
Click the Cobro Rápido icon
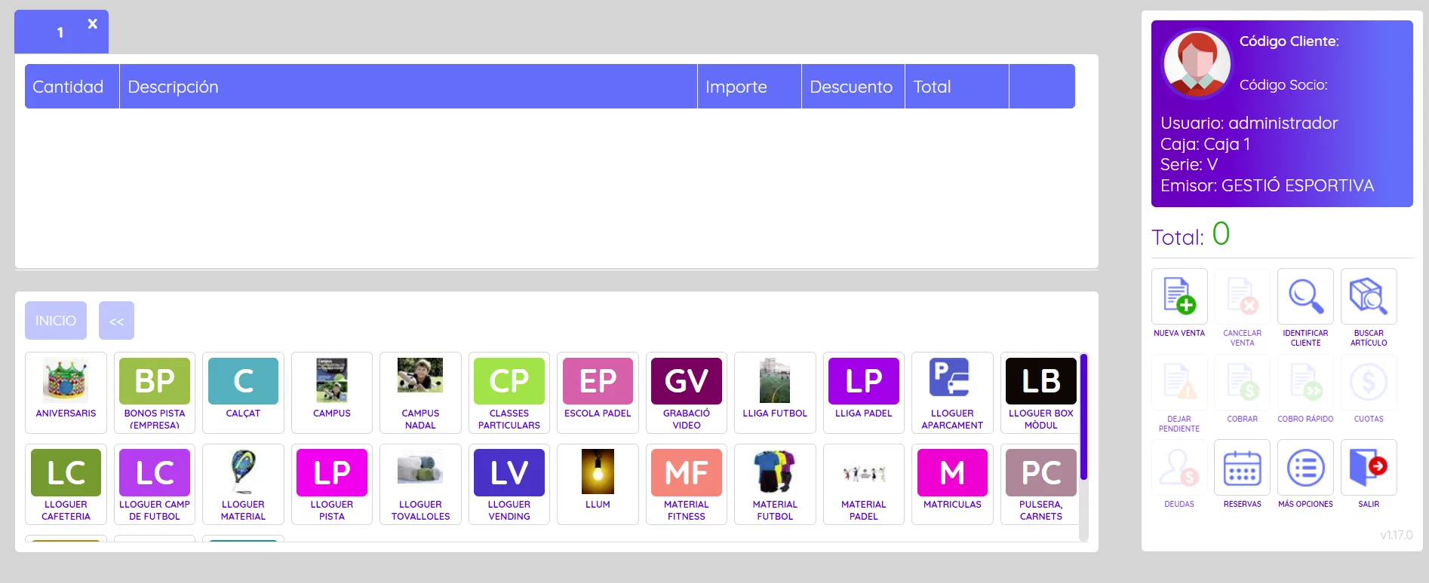click(x=1305, y=382)
